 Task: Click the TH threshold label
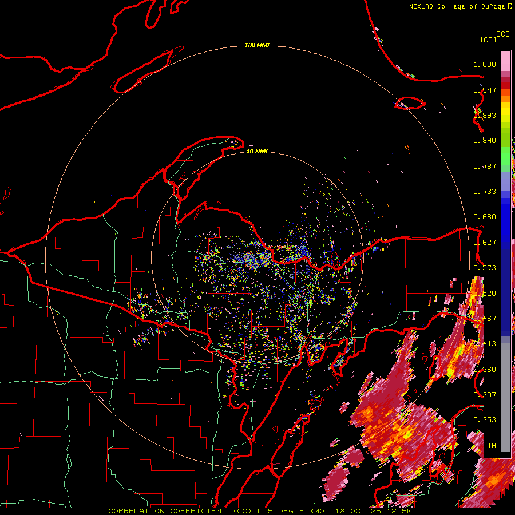492,446
